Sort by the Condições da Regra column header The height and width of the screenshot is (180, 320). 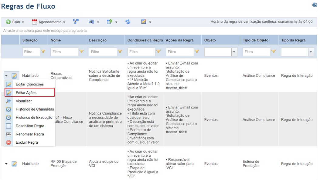[145, 40]
